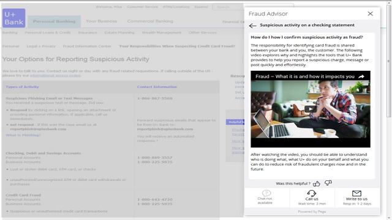Click the video title text
Screen dimensions: 392x220
[305, 76]
